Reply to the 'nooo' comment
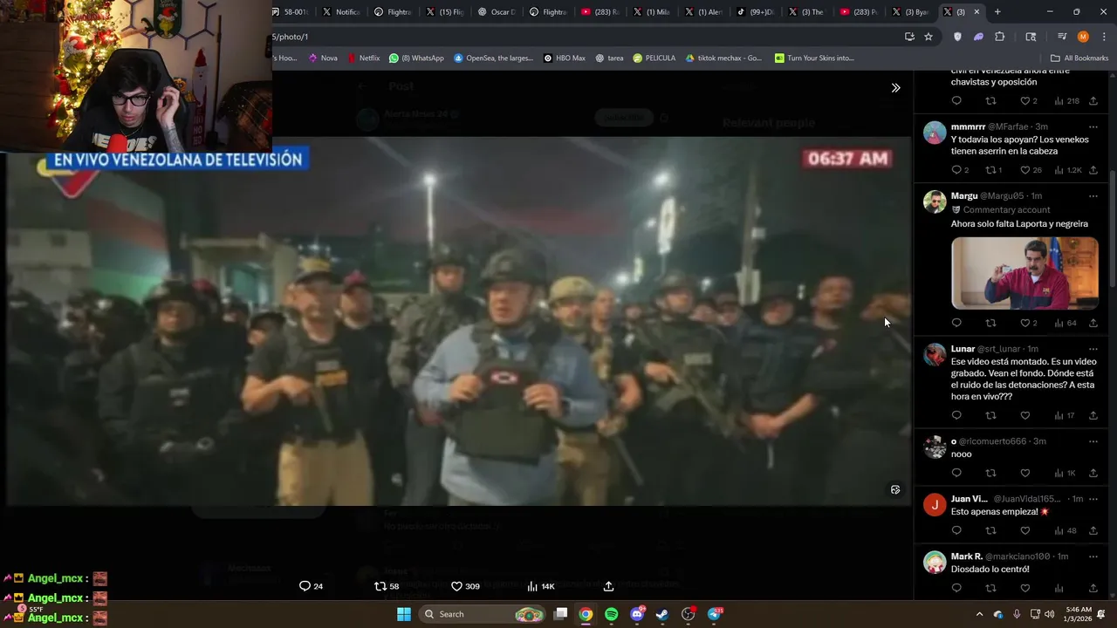This screenshot has height=628, width=1117. tap(956, 473)
